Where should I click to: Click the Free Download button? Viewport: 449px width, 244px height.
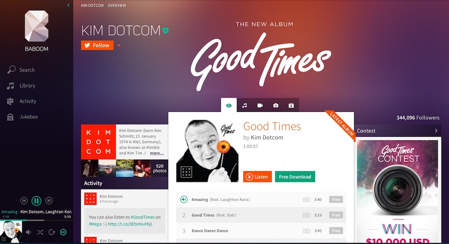point(295,177)
